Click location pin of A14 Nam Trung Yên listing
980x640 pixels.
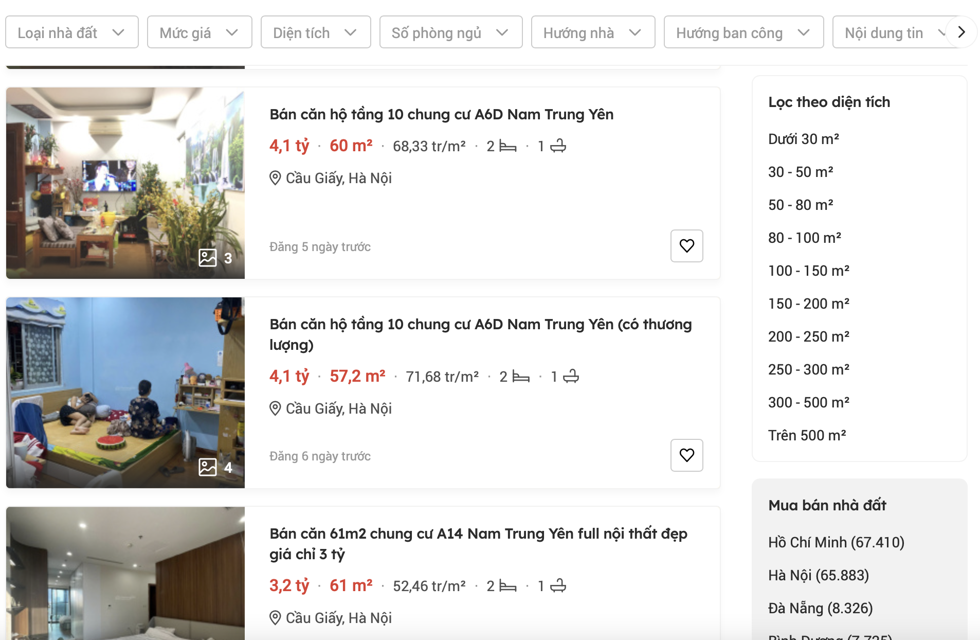click(275, 618)
